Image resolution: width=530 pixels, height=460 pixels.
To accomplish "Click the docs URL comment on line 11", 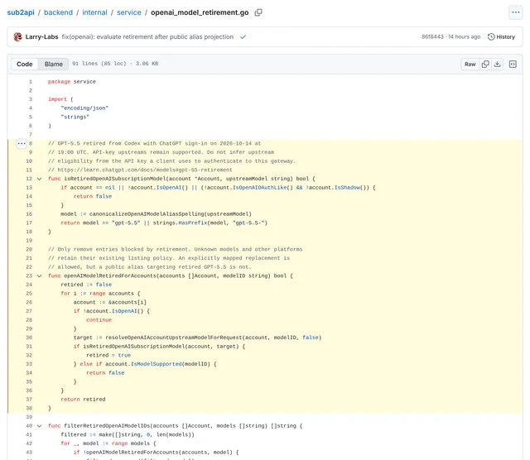I will (x=140, y=170).
